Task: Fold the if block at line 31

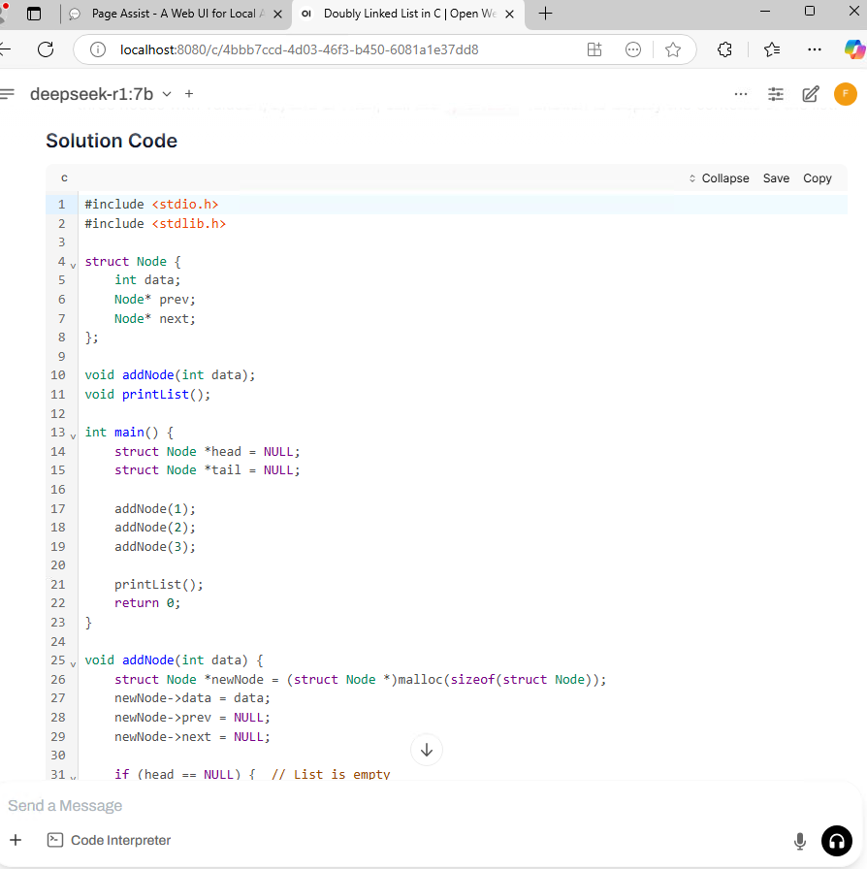Action: click(x=73, y=777)
